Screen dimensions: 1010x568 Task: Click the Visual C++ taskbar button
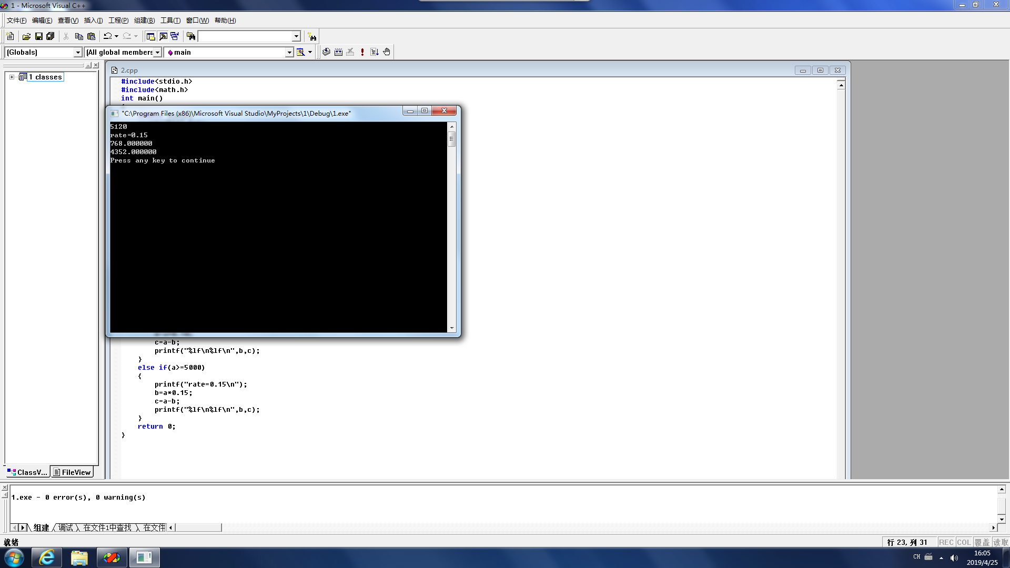112,557
